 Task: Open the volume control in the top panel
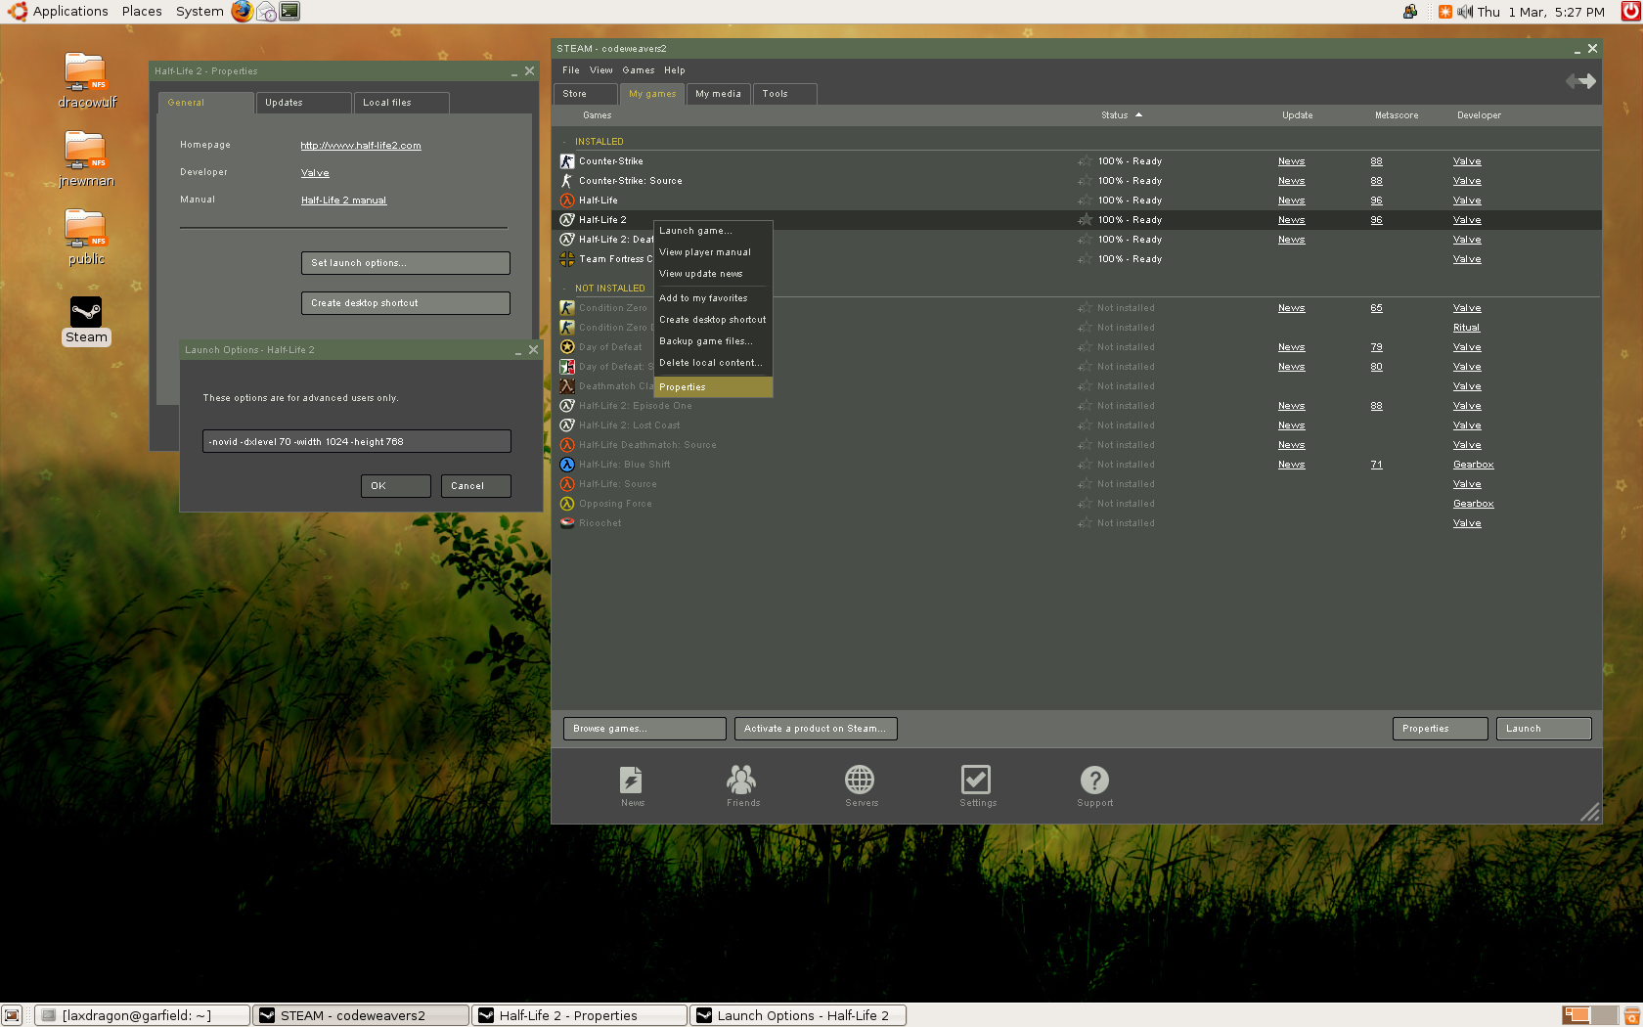[1465, 11]
